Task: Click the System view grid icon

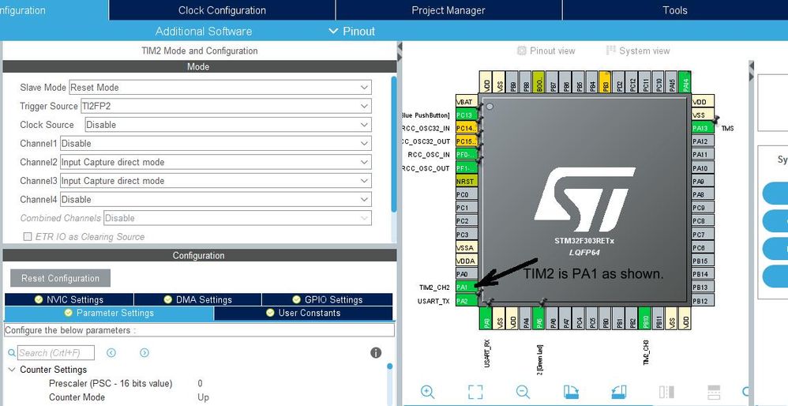Action: click(610, 51)
